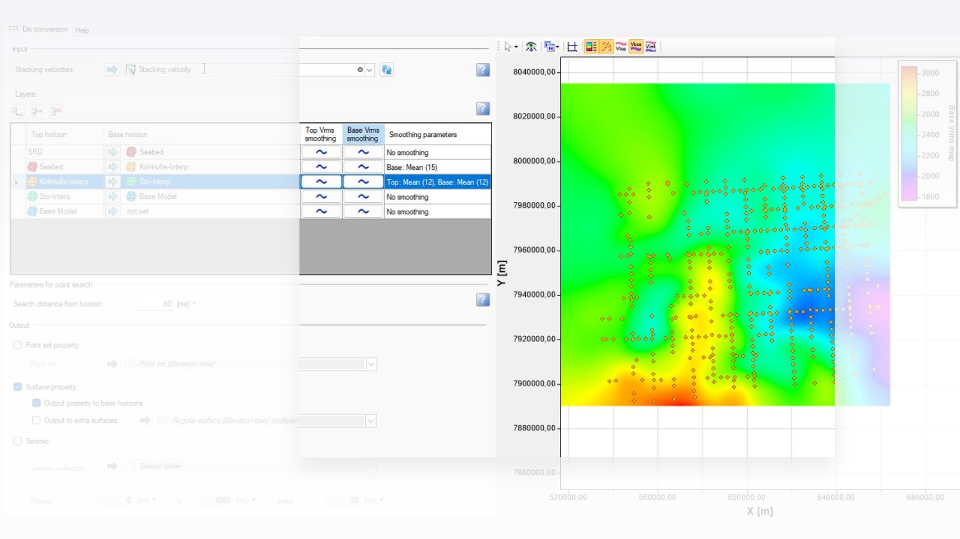The height and width of the screenshot is (539, 960).
Task: Click the view-all eye icon in map toolbar
Action: (x=531, y=47)
